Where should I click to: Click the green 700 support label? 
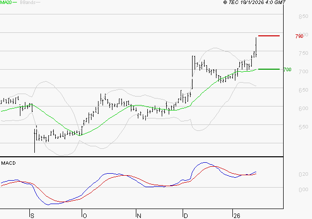(x=287, y=70)
